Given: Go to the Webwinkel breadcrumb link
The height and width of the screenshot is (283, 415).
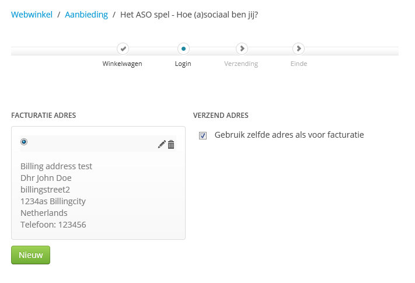Looking at the screenshot, I should point(31,15).
